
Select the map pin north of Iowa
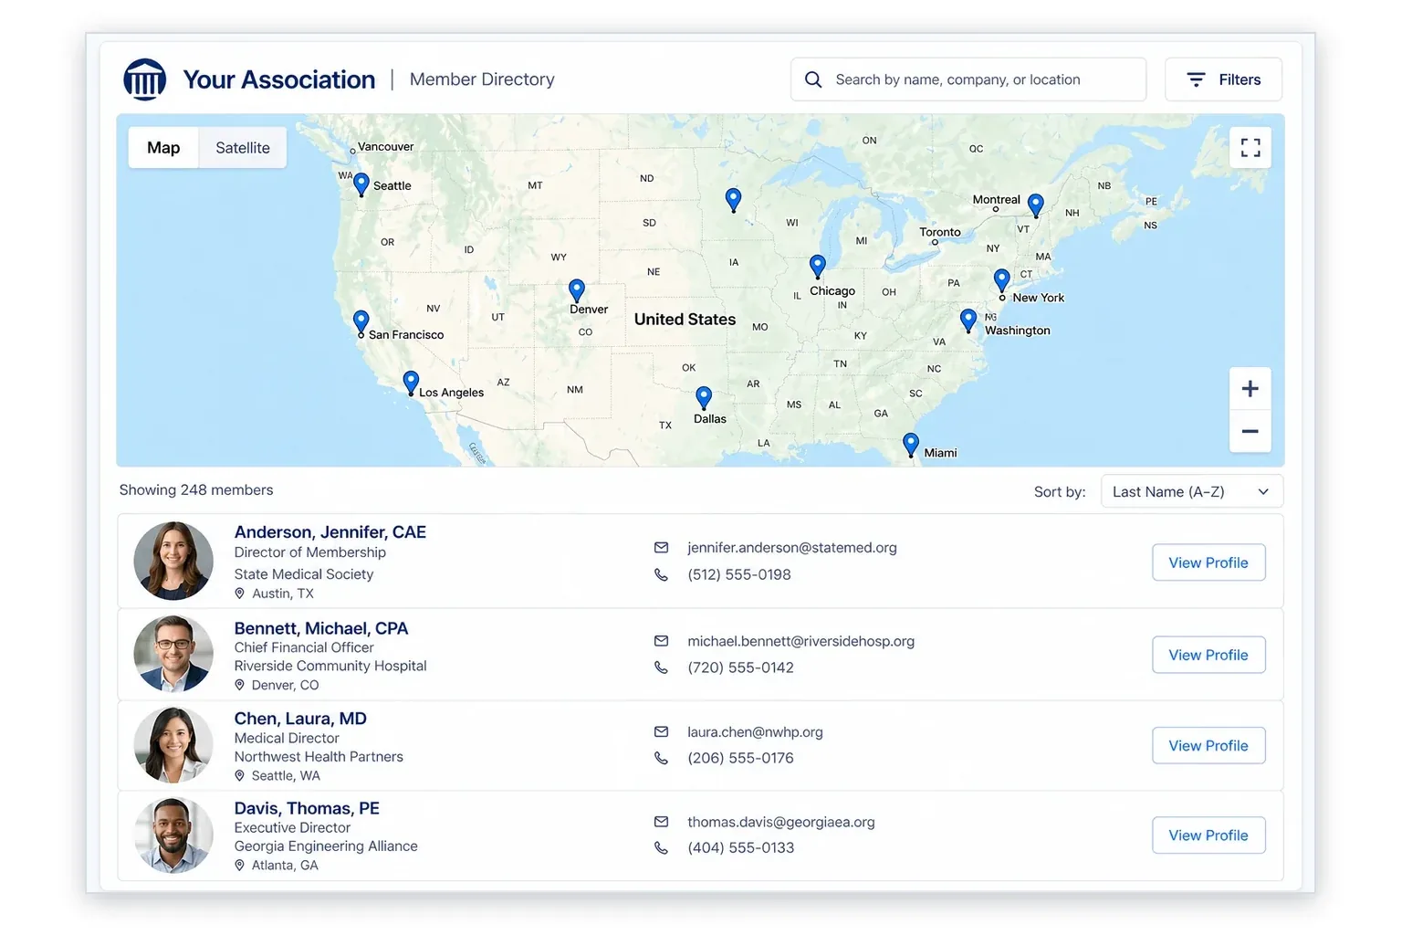click(x=733, y=200)
